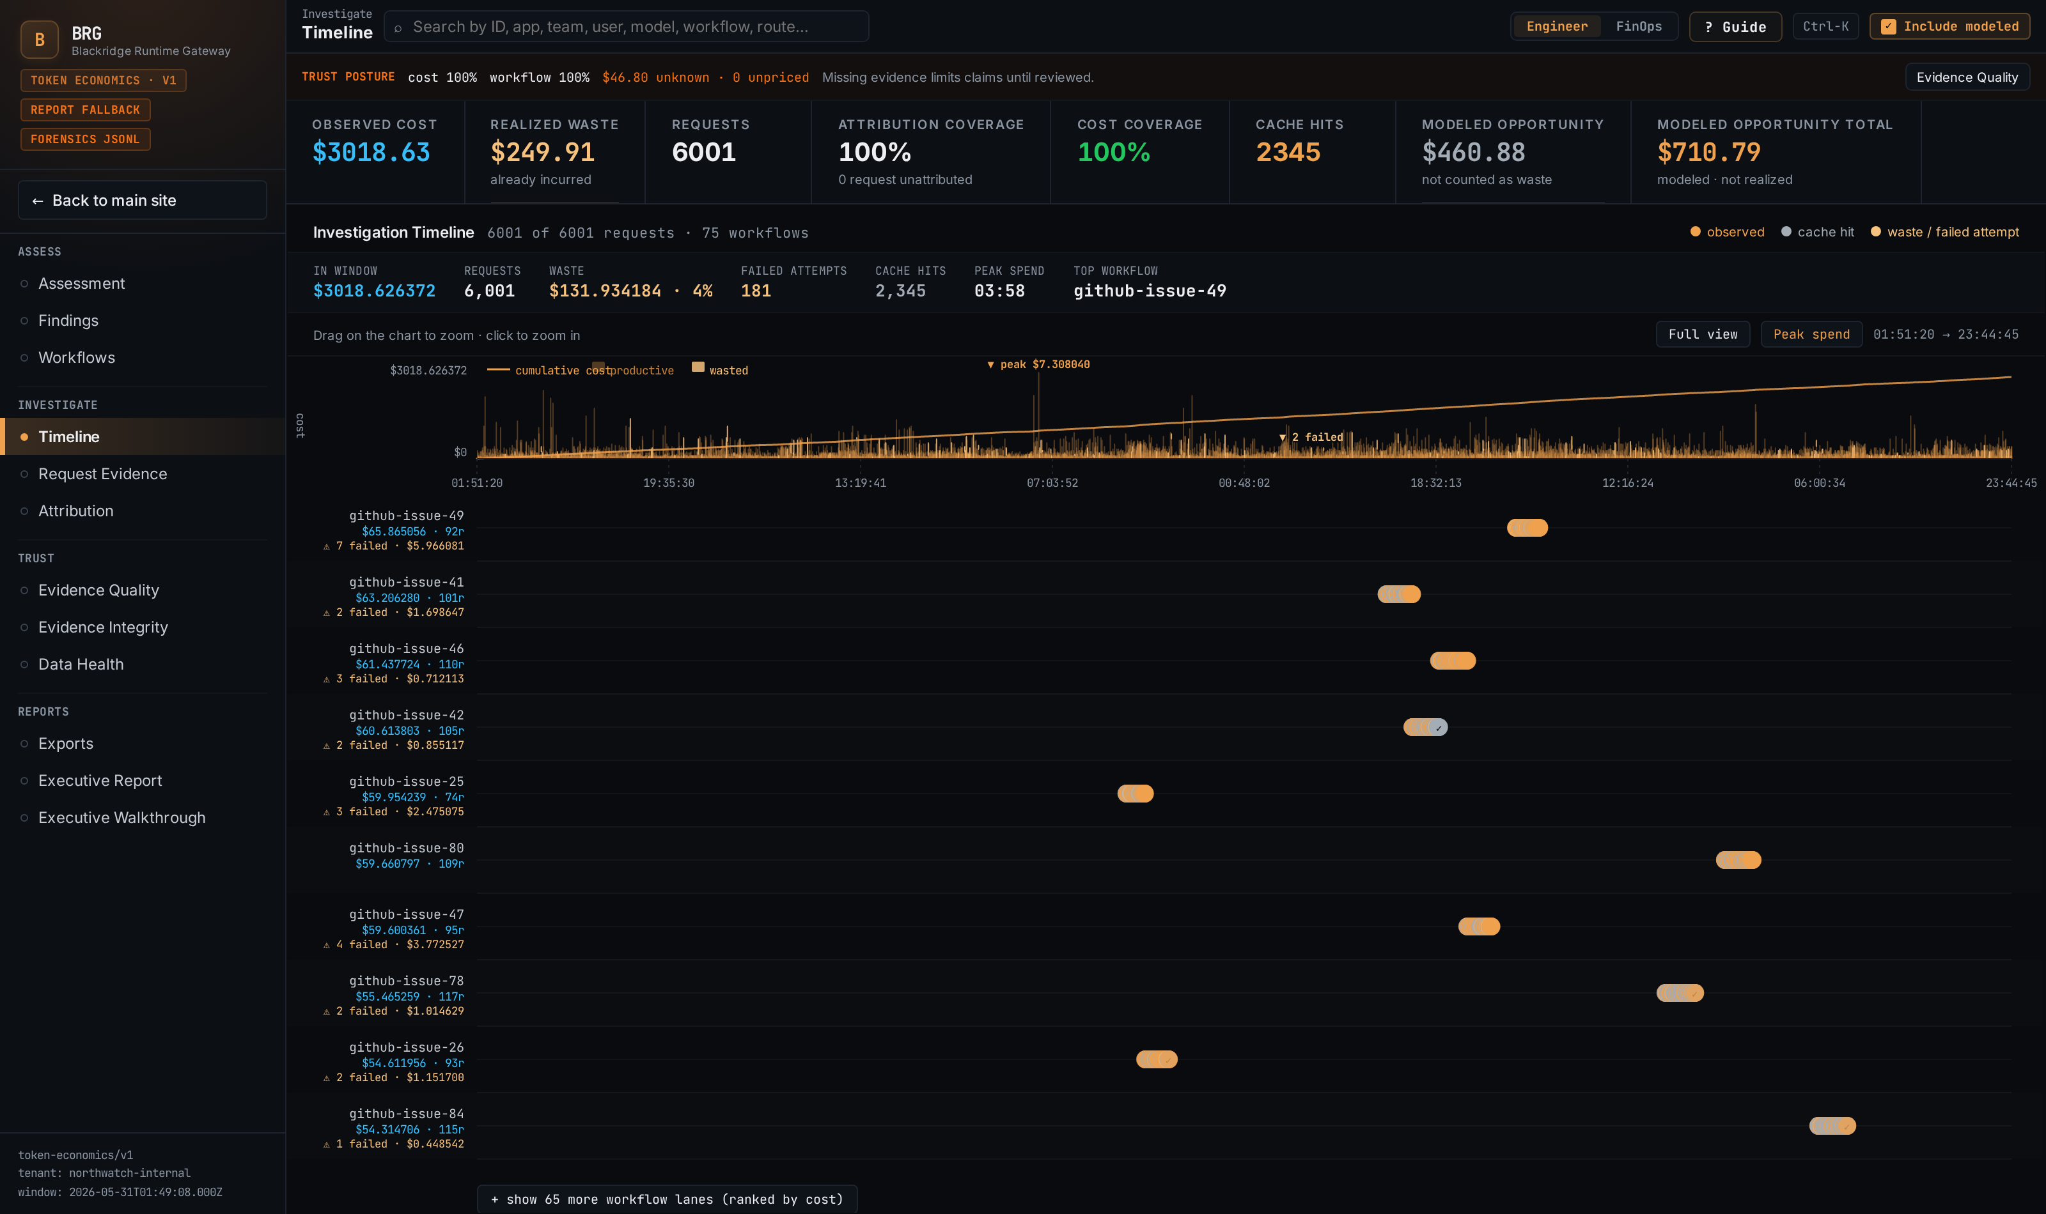Click the github-issue-49 lane pill
Viewport: 2046px width, 1214px height.
pyautogui.click(x=1527, y=528)
